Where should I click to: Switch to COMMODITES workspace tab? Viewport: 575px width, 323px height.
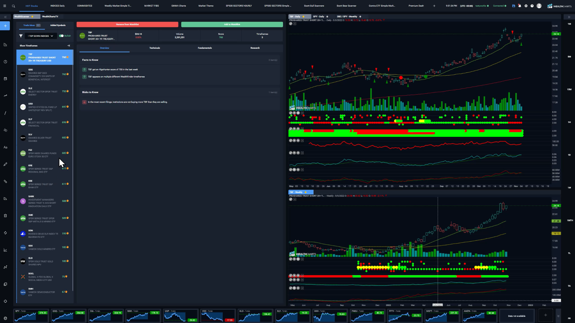tap(84, 6)
